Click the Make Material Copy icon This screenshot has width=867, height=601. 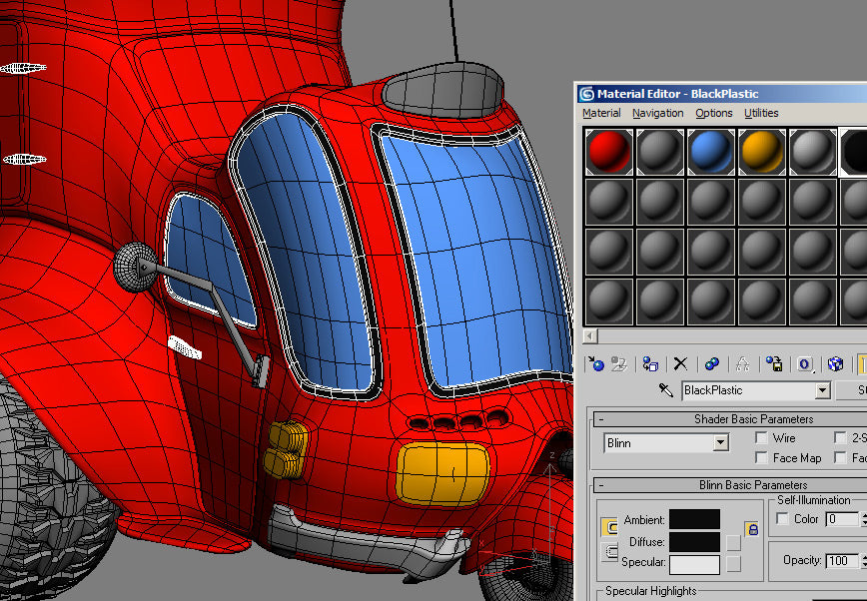pyautogui.click(x=712, y=364)
